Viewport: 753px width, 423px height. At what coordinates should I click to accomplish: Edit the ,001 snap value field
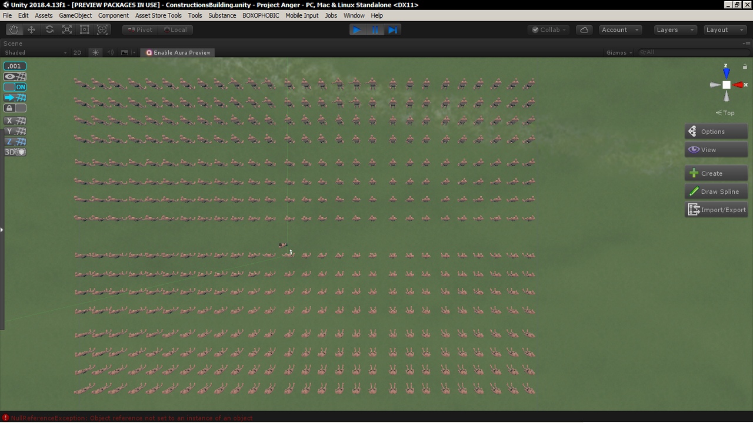click(15, 66)
